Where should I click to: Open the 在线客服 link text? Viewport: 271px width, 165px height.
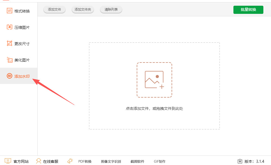51,161
